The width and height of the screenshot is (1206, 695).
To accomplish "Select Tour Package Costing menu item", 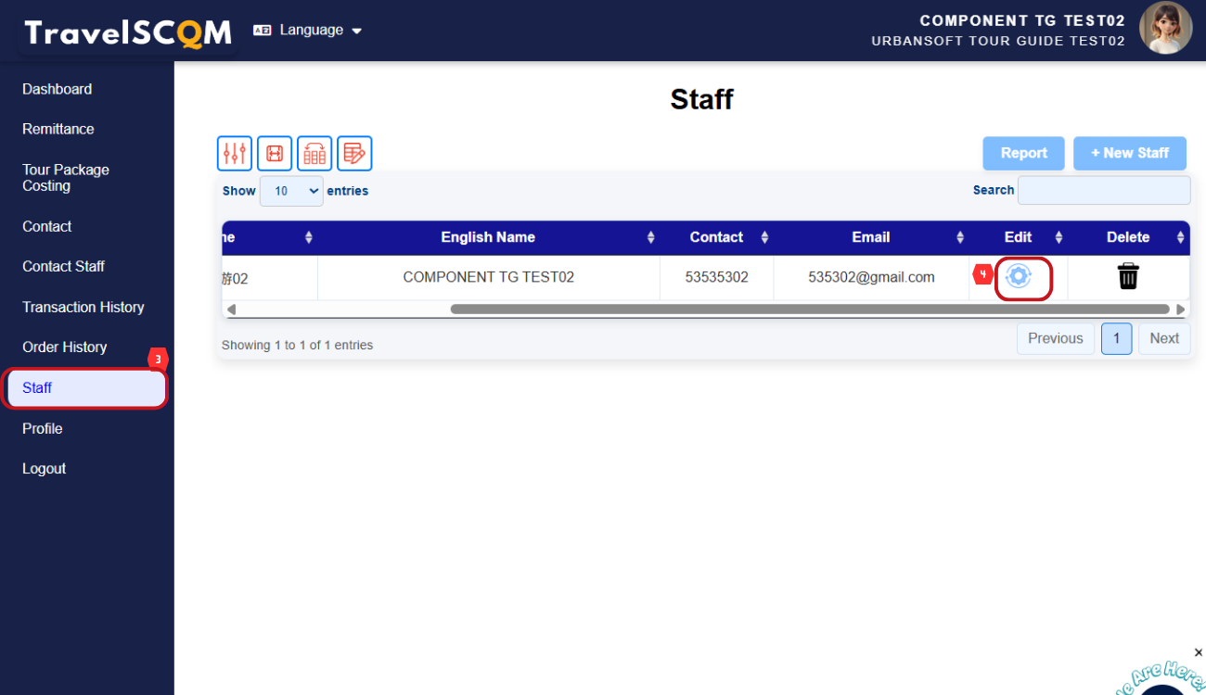I will pyautogui.click(x=66, y=178).
